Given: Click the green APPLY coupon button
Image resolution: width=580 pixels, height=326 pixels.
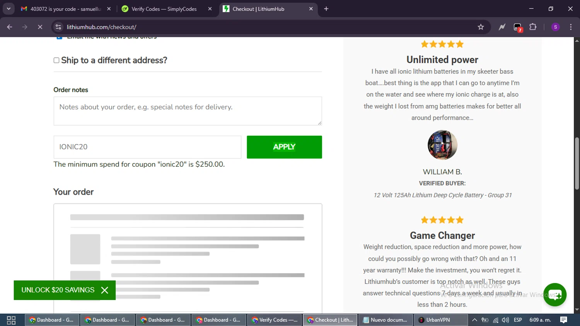Looking at the screenshot, I should [284, 147].
